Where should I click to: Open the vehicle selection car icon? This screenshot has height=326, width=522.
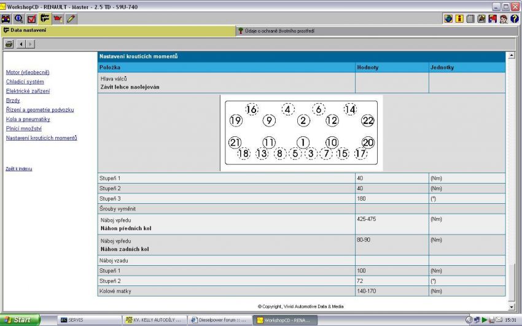6,18
